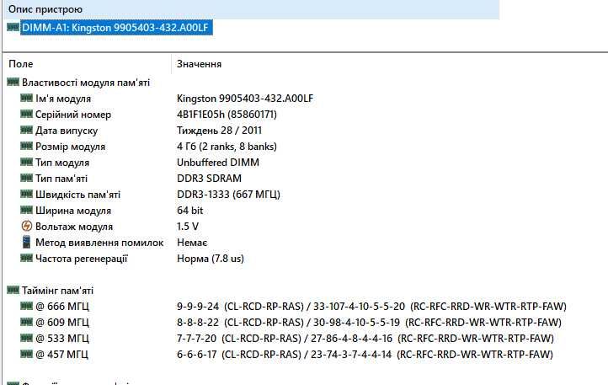Select the 'Тип пам'яті' row
Screen dimensions: 608x385
[x=61, y=179]
